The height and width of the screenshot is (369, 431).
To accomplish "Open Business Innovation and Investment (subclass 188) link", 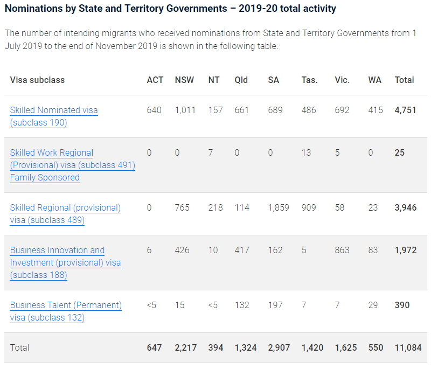I will point(65,263).
